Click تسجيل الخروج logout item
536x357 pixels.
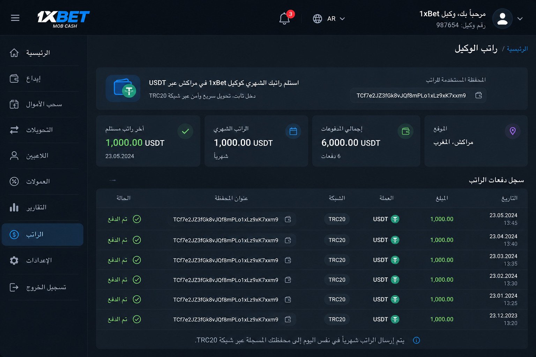coord(43,287)
